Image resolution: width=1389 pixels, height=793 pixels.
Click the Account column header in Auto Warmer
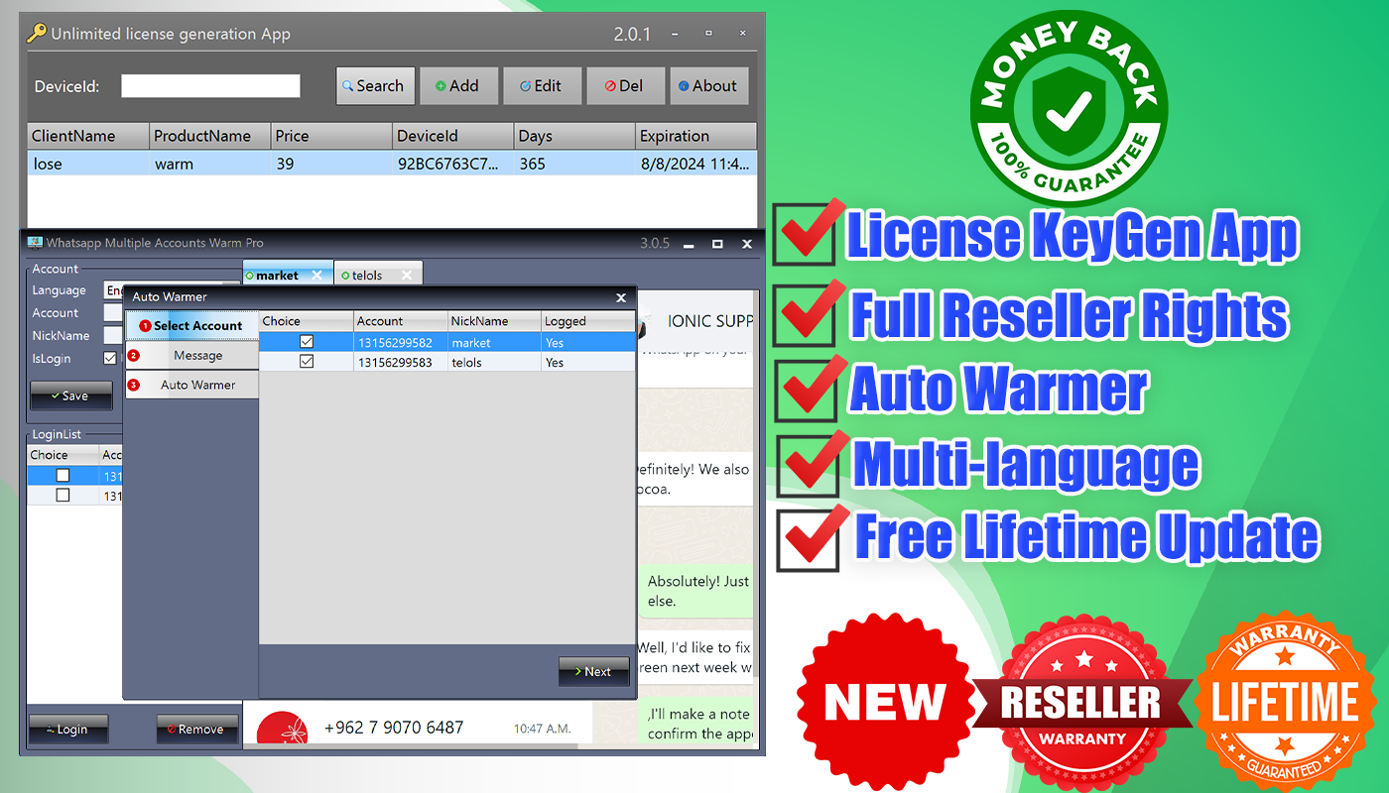401,321
